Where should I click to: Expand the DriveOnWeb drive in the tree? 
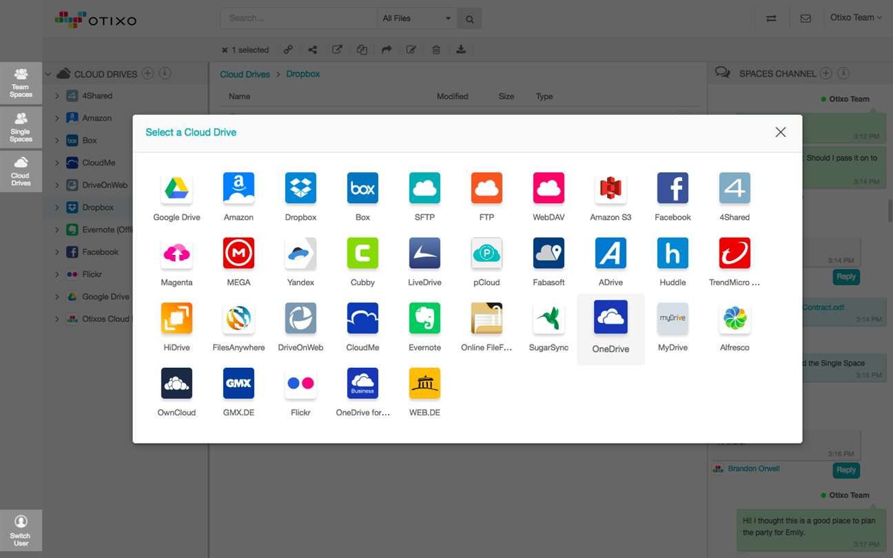tap(57, 185)
